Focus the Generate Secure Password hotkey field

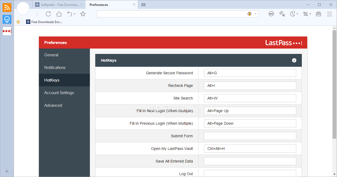[x=250, y=73]
